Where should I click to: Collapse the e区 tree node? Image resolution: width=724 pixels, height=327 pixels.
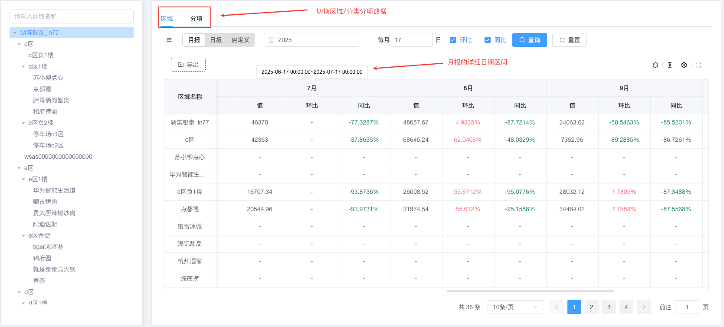[x=19, y=168]
